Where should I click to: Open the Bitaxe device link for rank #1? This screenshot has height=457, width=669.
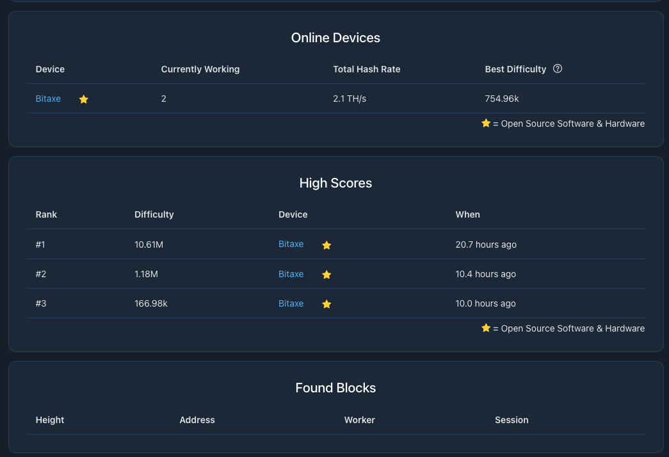pos(291,244)
